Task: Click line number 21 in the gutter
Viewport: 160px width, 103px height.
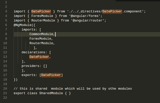Action: 5,93
